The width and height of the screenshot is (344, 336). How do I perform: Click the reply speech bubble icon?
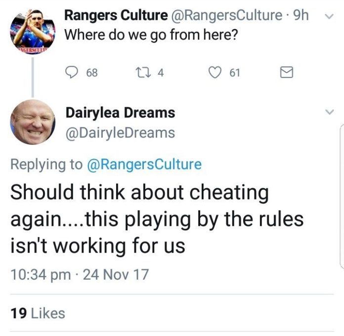click(72, 73)
